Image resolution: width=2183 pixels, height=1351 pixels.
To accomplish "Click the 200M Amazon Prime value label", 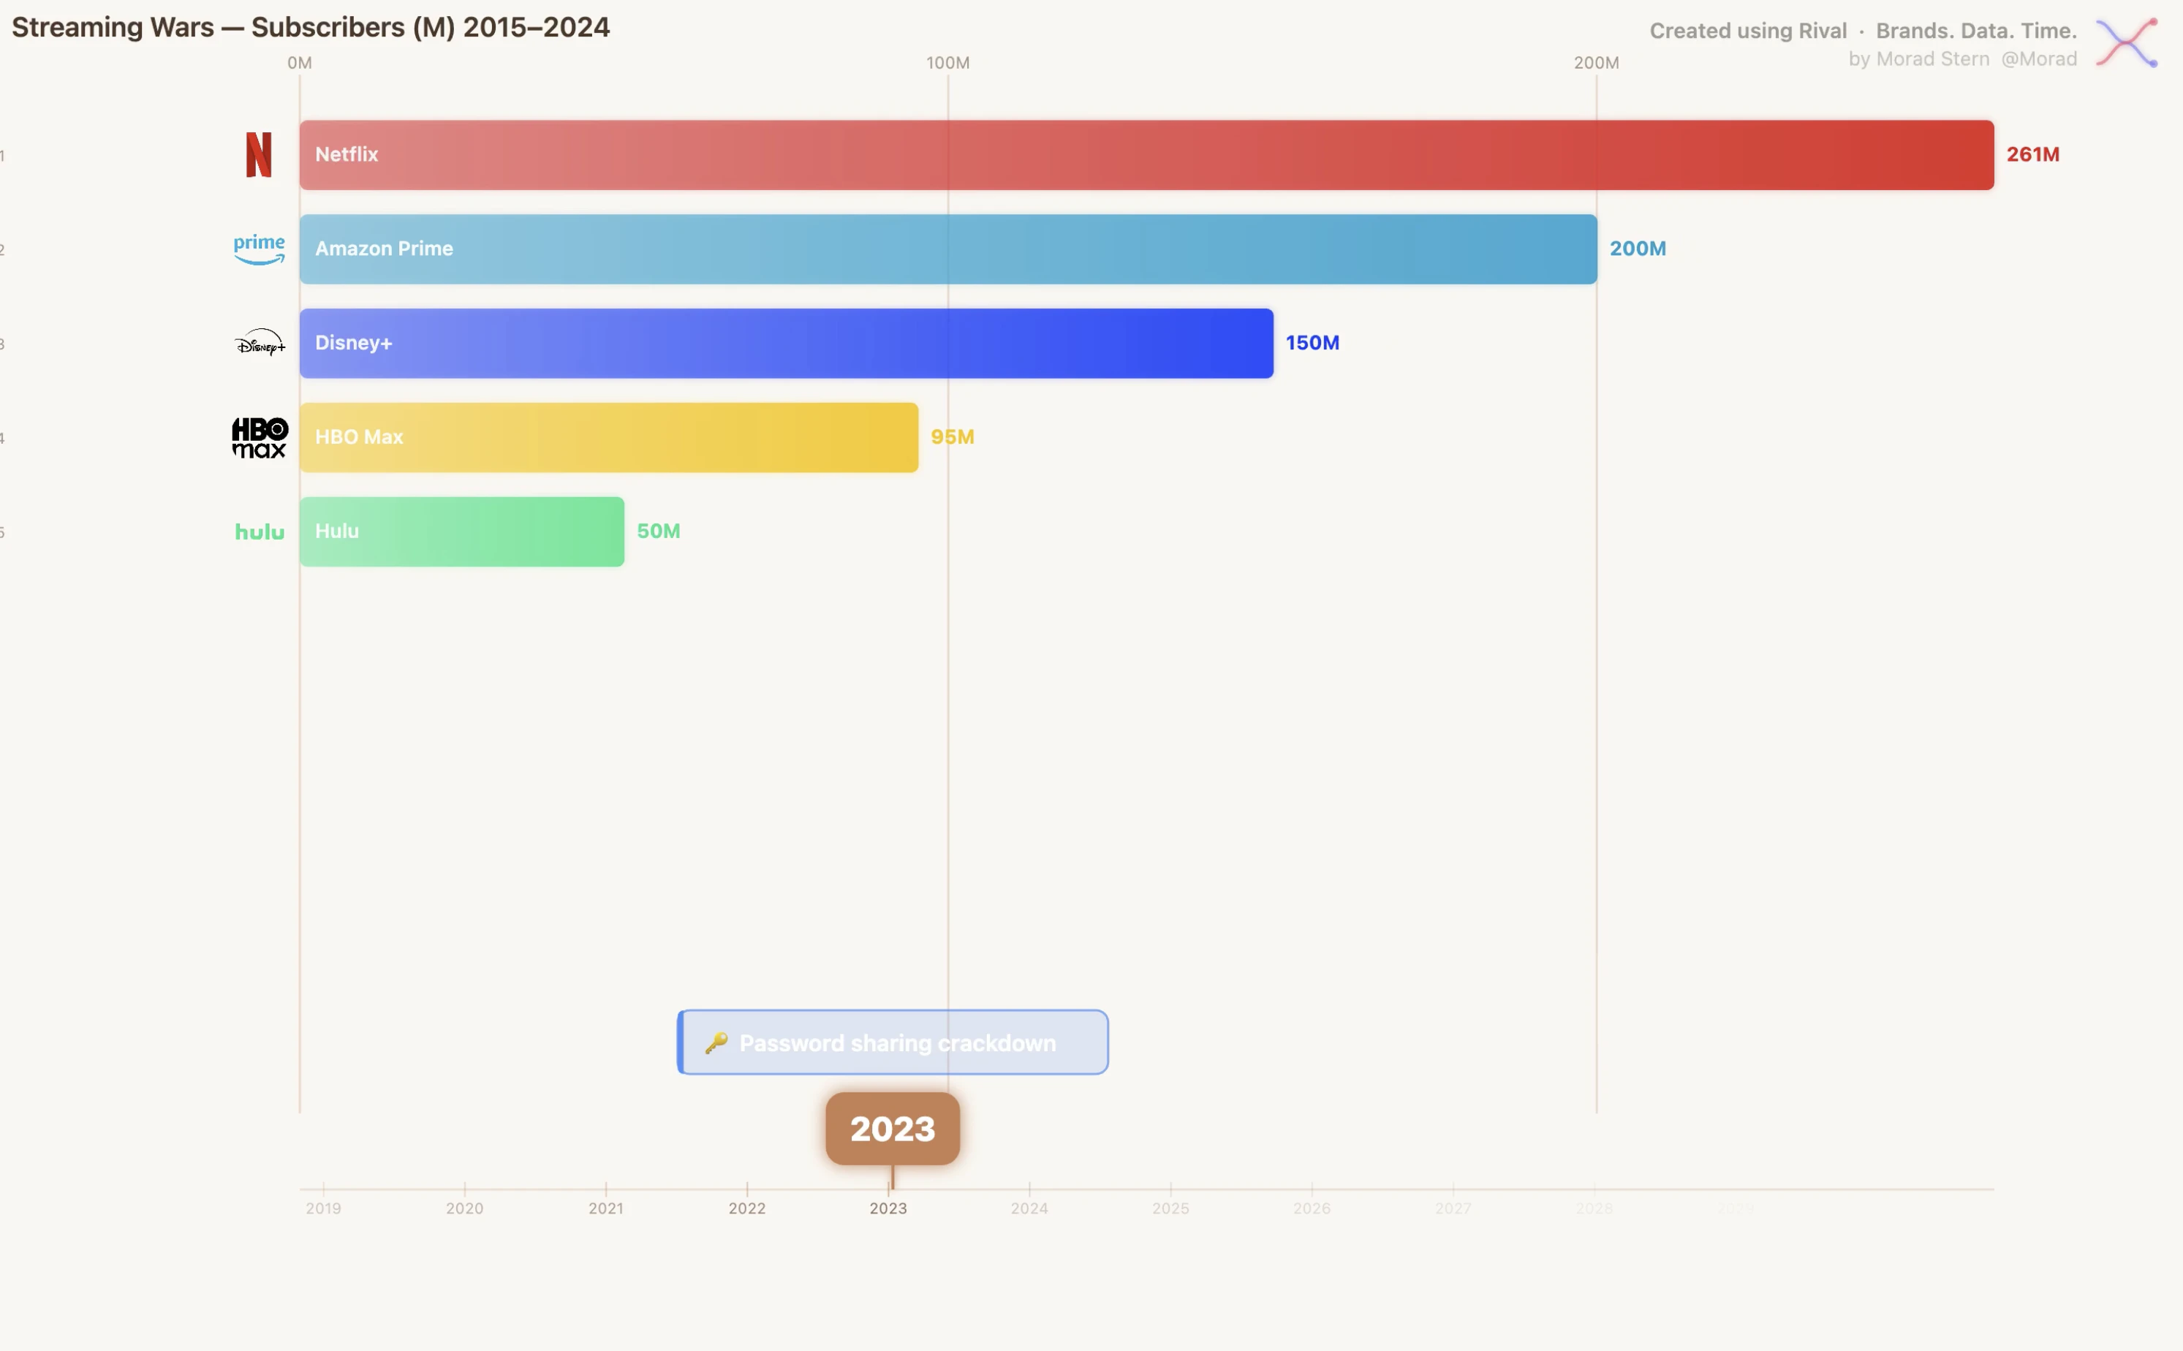I will (x=1638, y=249).
